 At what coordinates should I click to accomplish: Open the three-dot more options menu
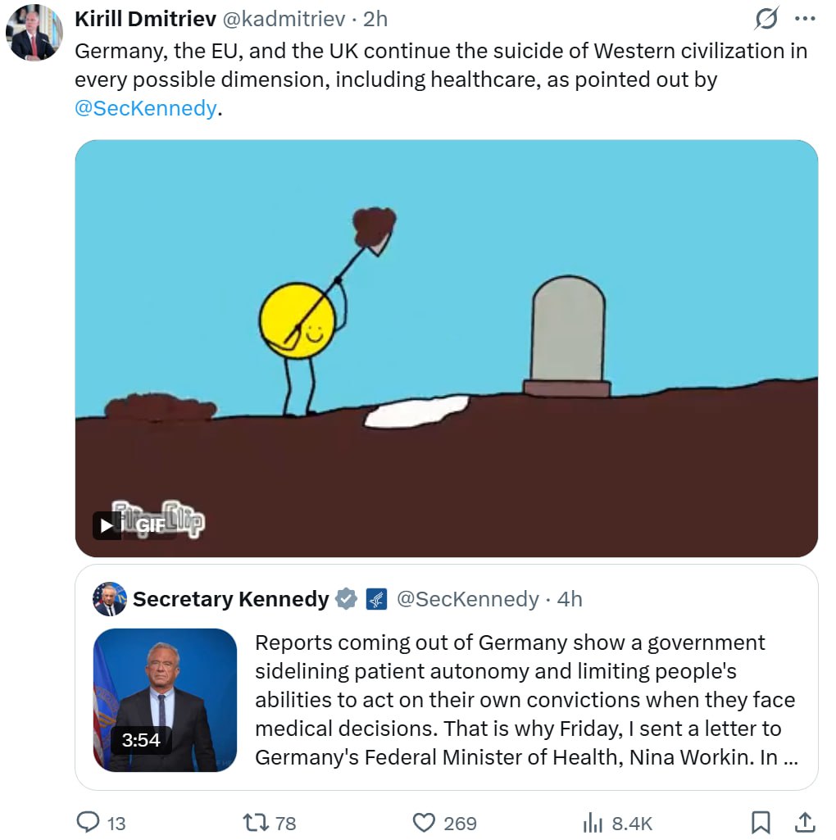tap(806, 19)
